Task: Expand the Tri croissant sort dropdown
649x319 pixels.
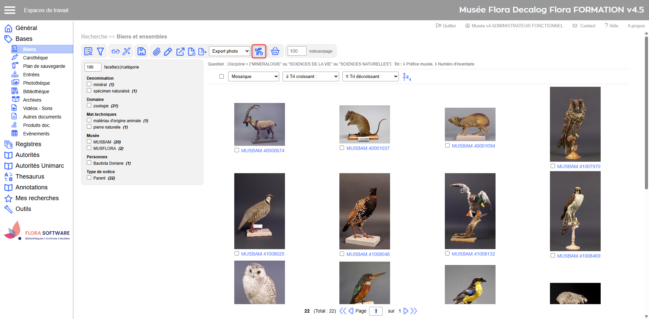Action: (311, 77)
